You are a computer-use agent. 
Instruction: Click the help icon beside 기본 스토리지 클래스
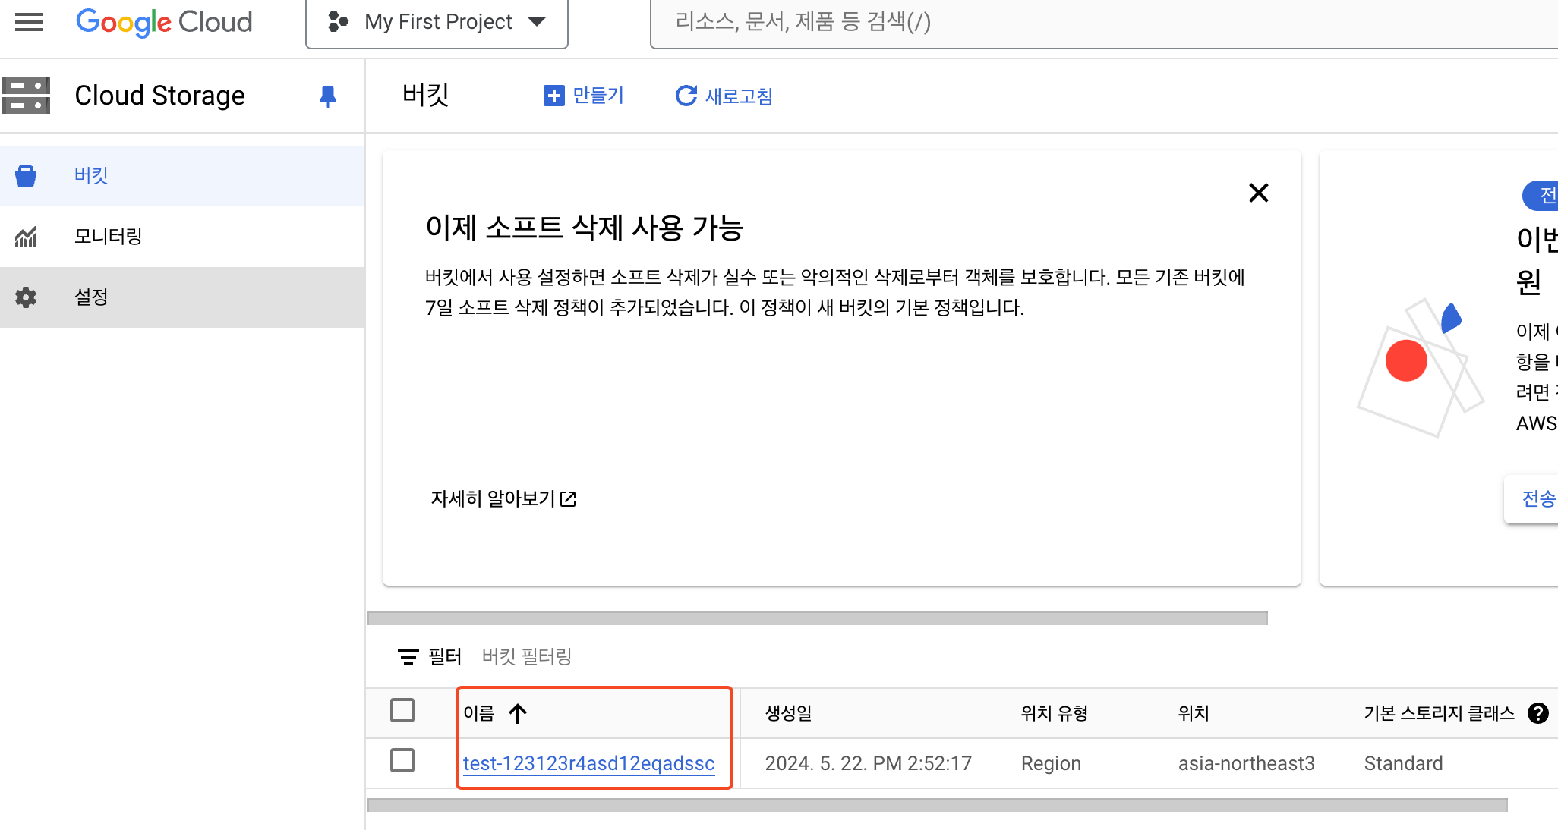coord(1537,713)
